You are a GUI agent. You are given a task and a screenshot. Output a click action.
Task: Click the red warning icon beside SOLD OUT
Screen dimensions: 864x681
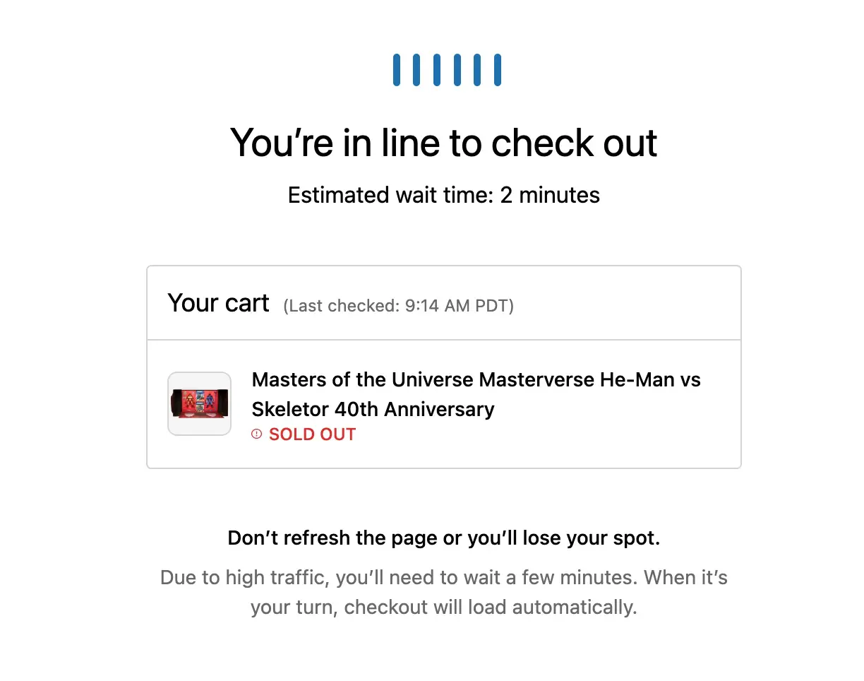256,434
